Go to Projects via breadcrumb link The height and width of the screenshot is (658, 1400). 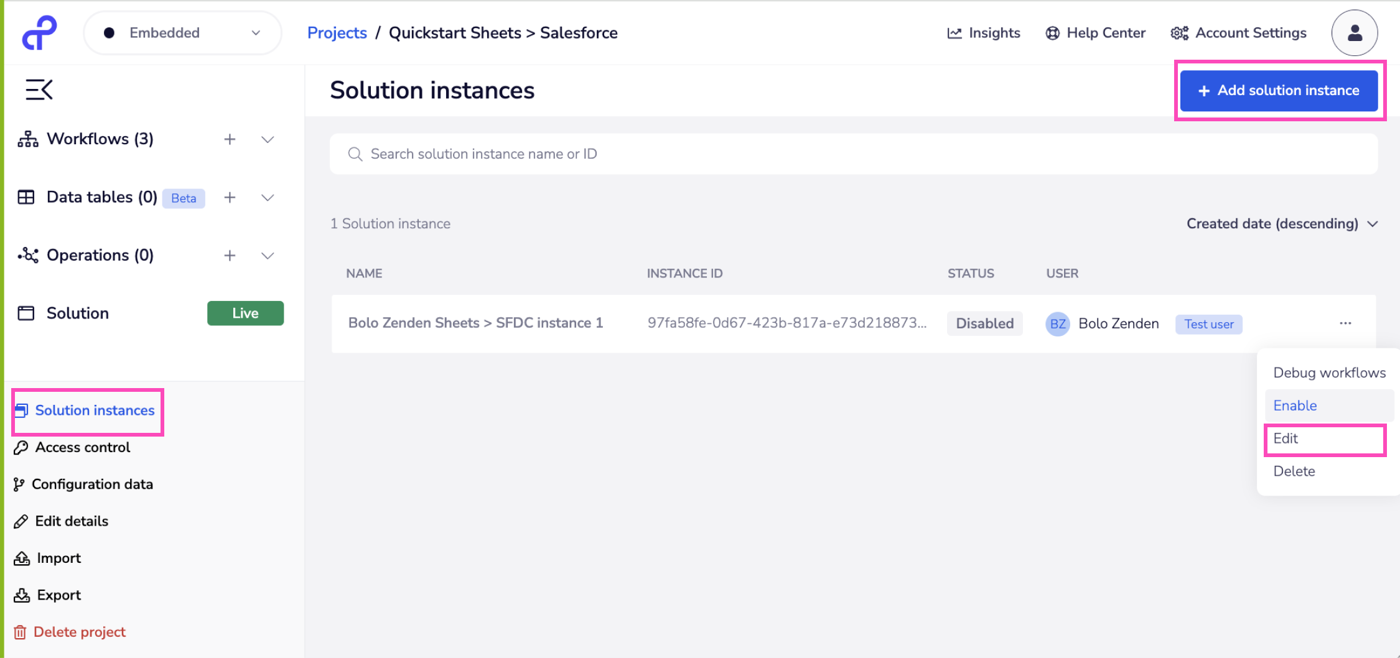click(337, 32)
